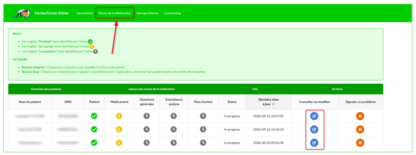Click the Signaler un problème column header
Screen dimensions: 416x155
point(360,102)
